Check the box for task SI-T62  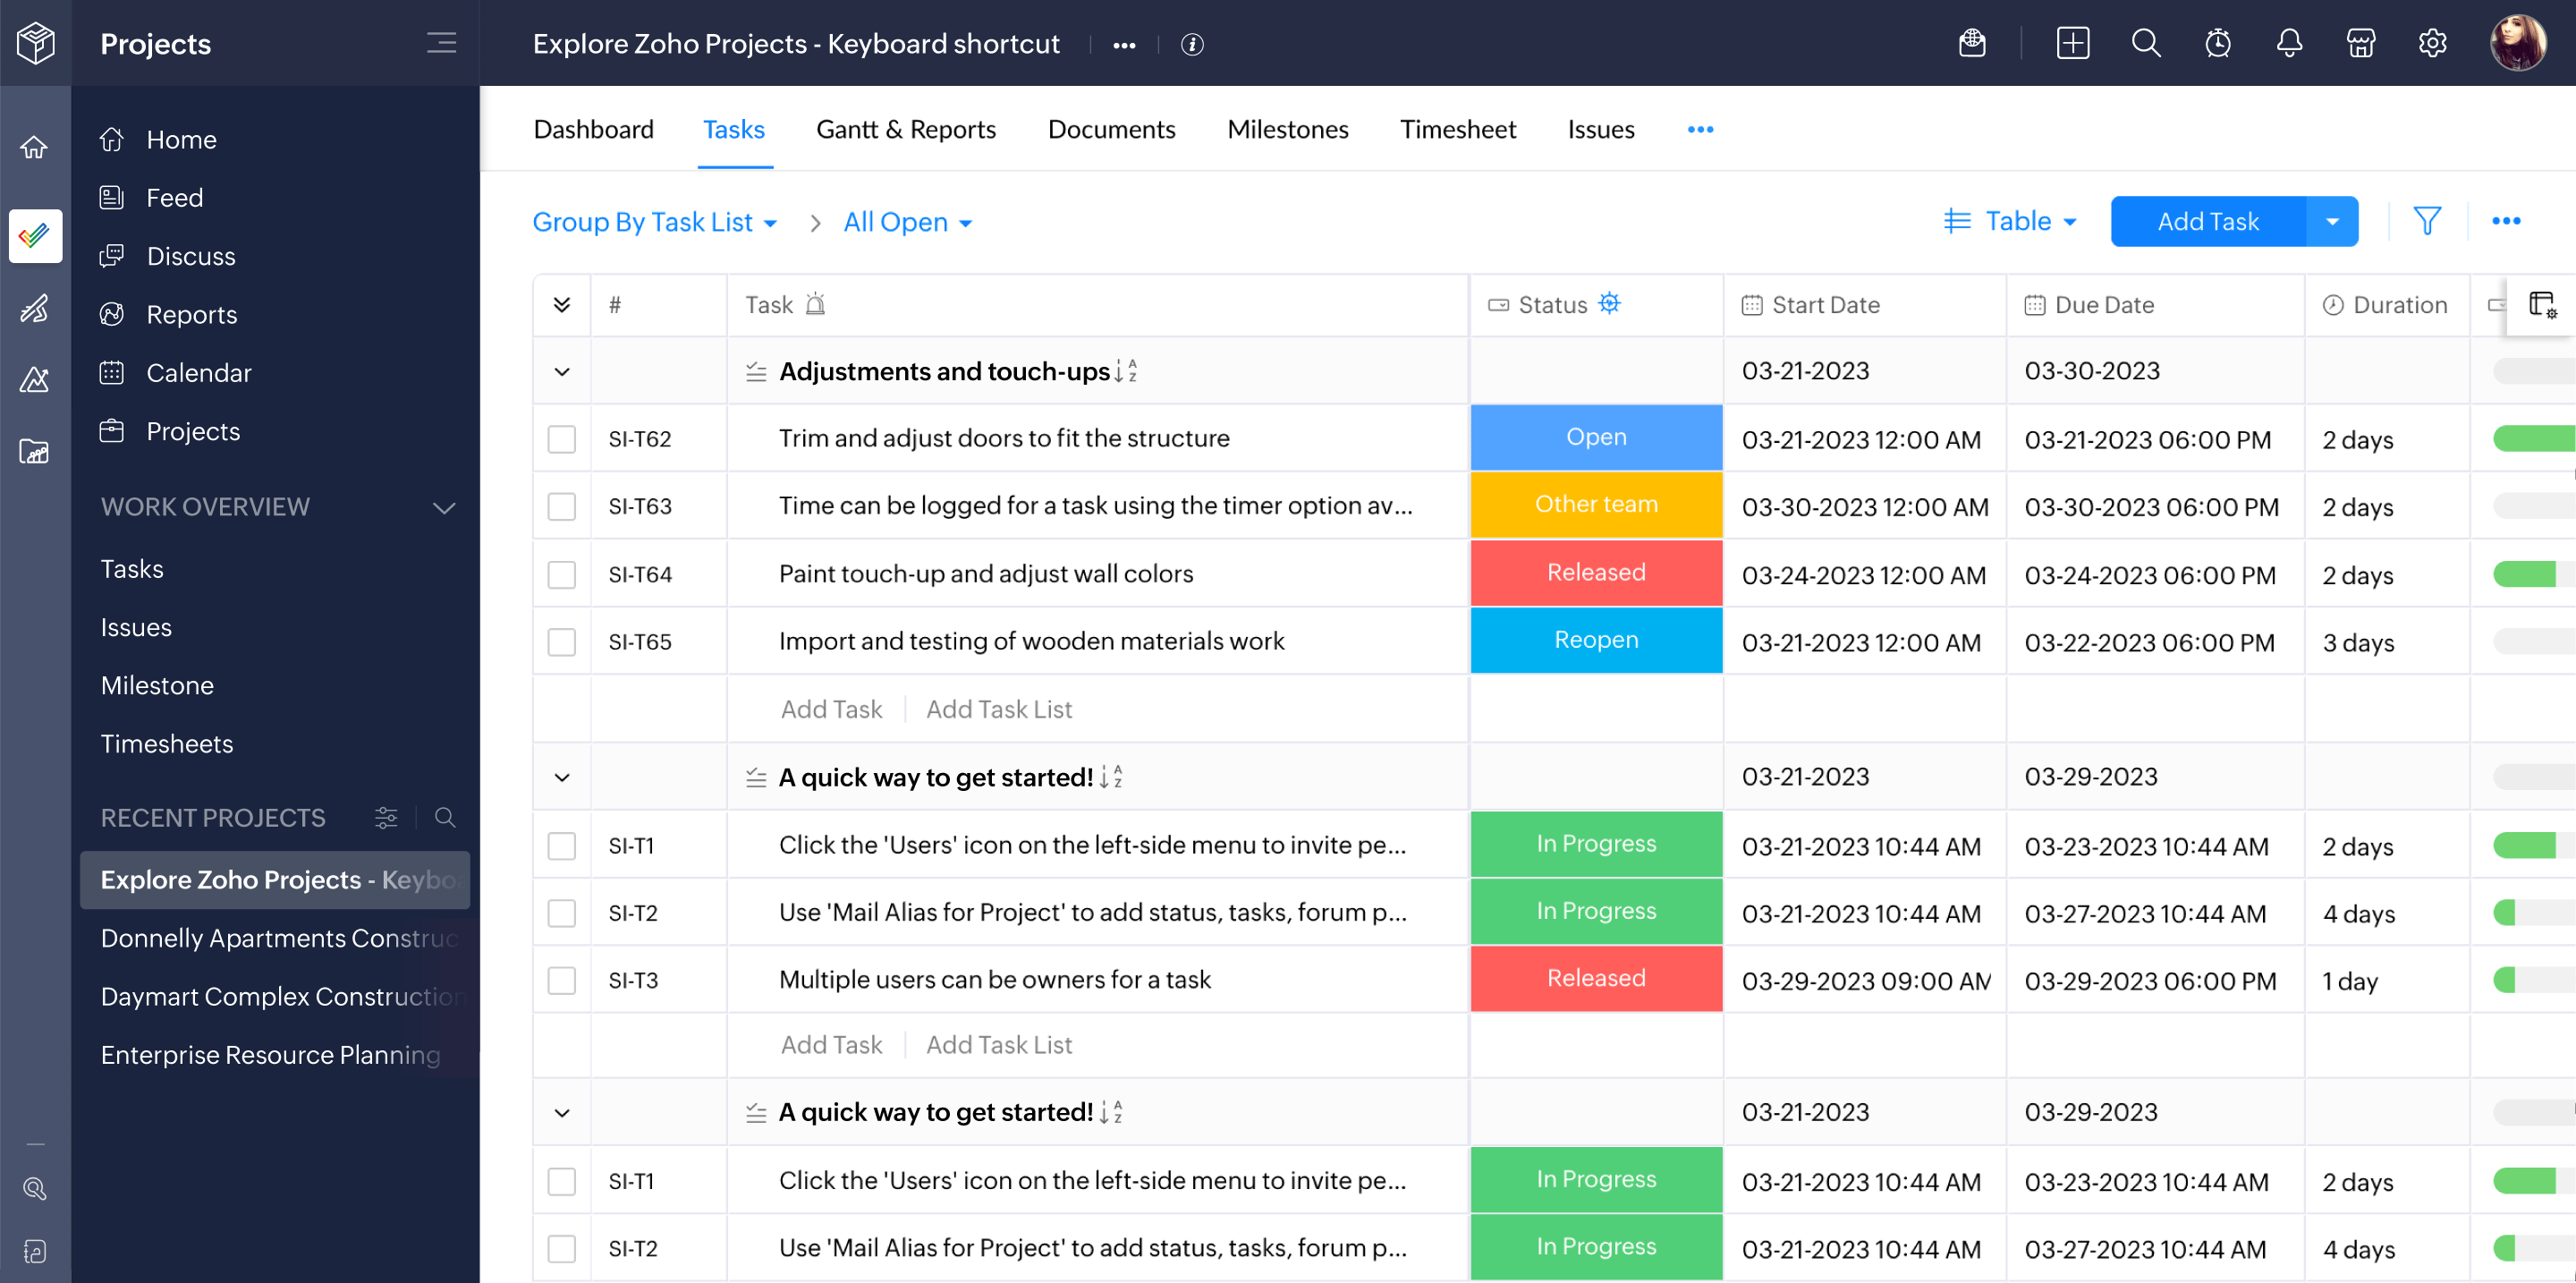tap(562, 439)
